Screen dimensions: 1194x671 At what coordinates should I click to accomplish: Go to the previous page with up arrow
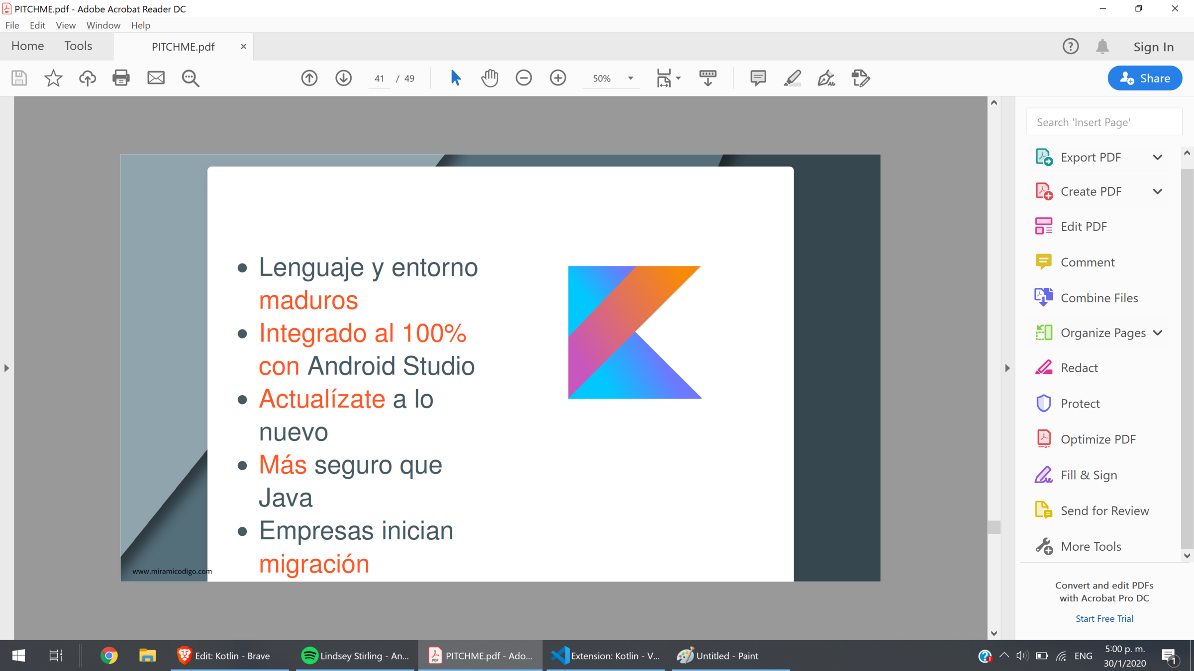pyautogui.click(x=309, y=78)
